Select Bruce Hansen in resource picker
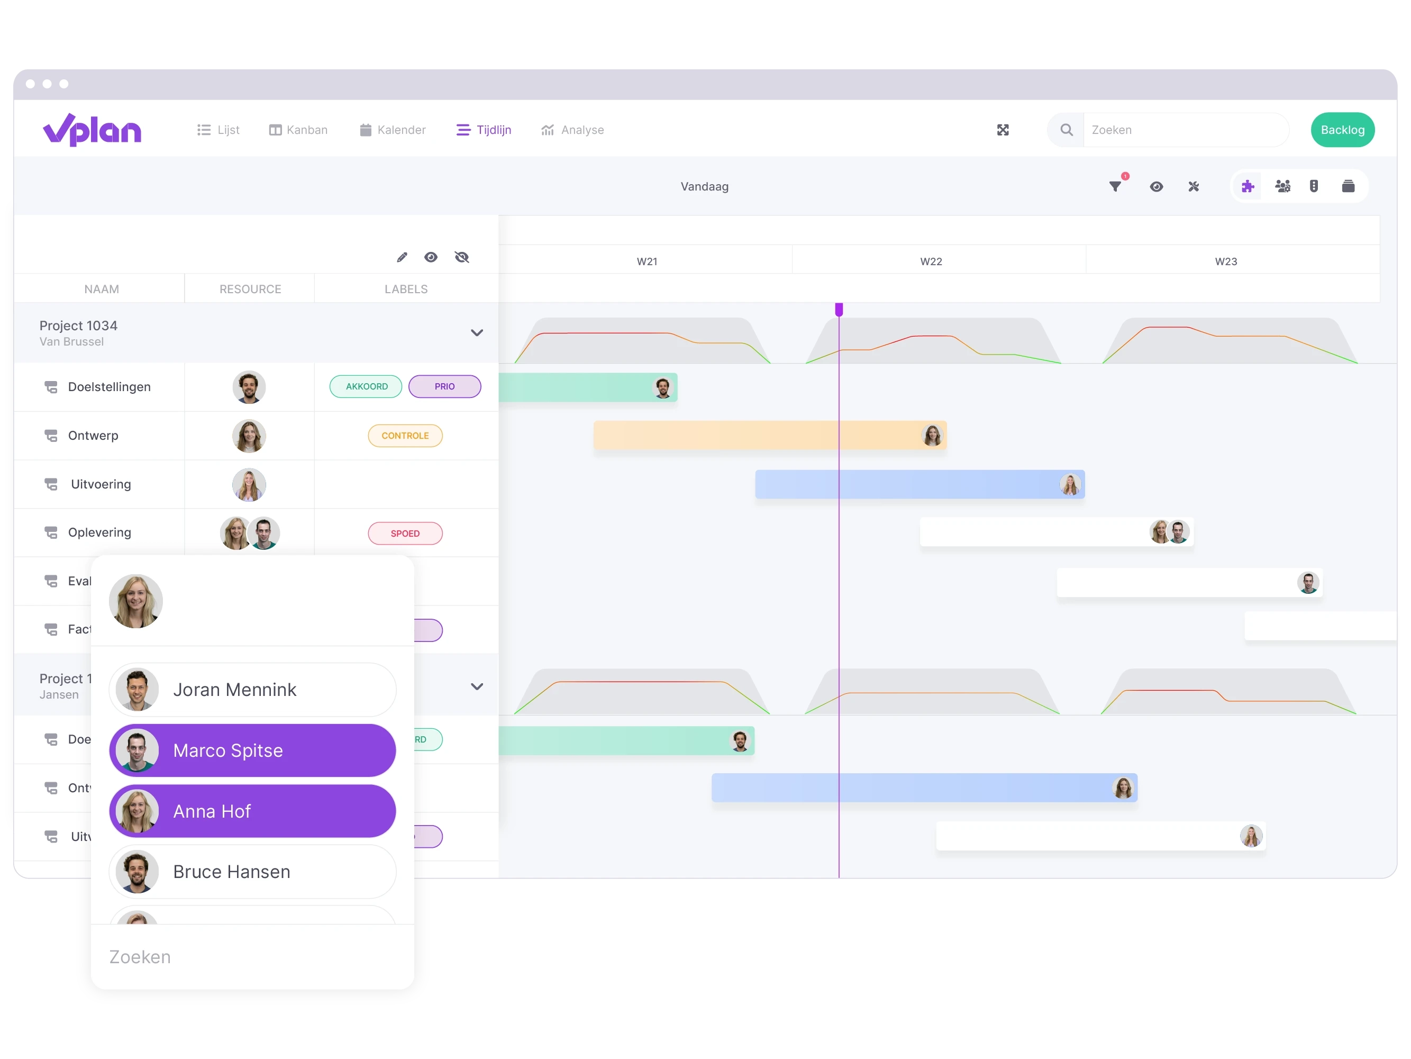This screenshot has height=1059, width=1411. [x=252, y=872]
